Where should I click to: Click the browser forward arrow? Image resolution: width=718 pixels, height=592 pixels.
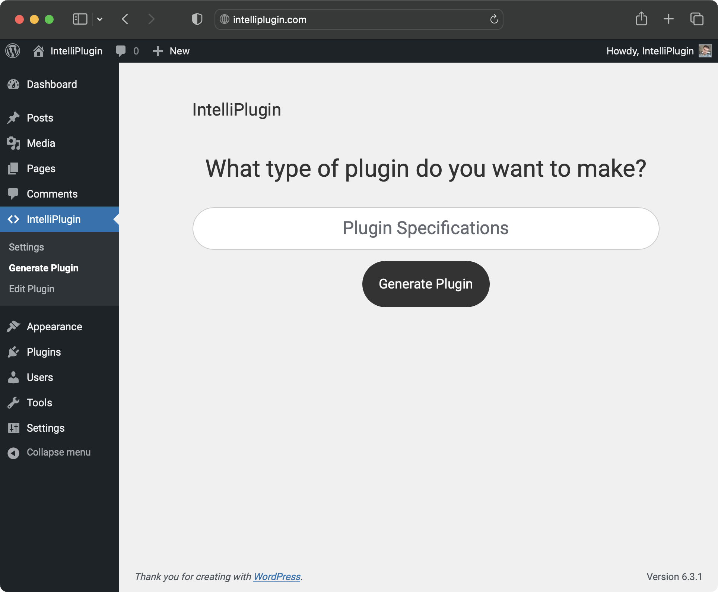coord(151,19)
